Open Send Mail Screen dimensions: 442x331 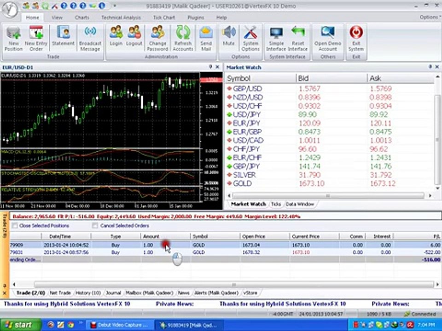tap(206, 39)
